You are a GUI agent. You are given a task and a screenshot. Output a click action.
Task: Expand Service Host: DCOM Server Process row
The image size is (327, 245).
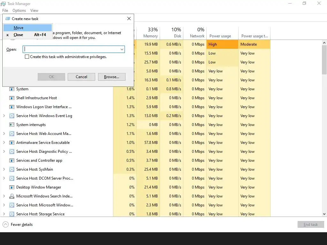tap(4, 178)
